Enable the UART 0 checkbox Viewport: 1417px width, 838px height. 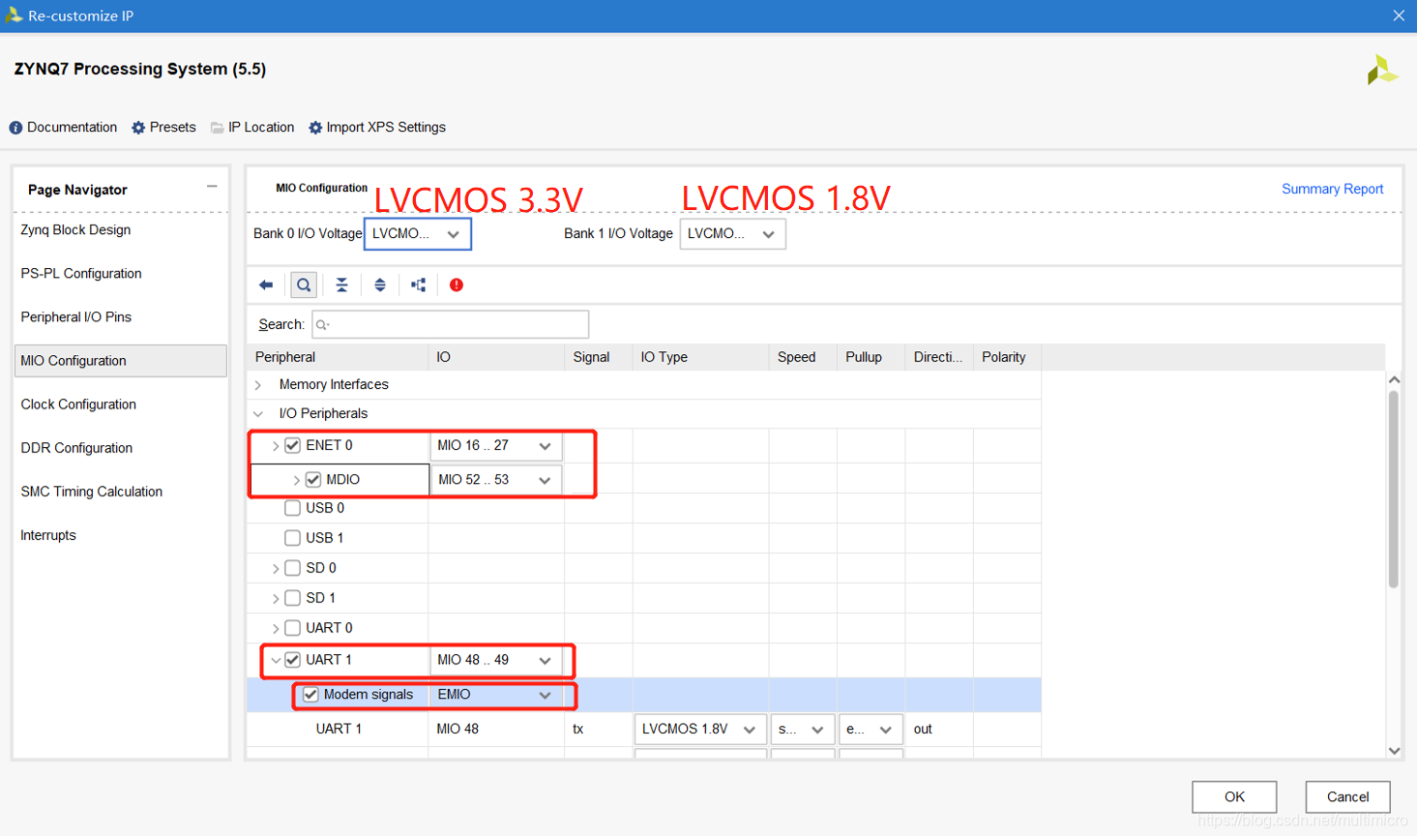[x=292, y=628]
